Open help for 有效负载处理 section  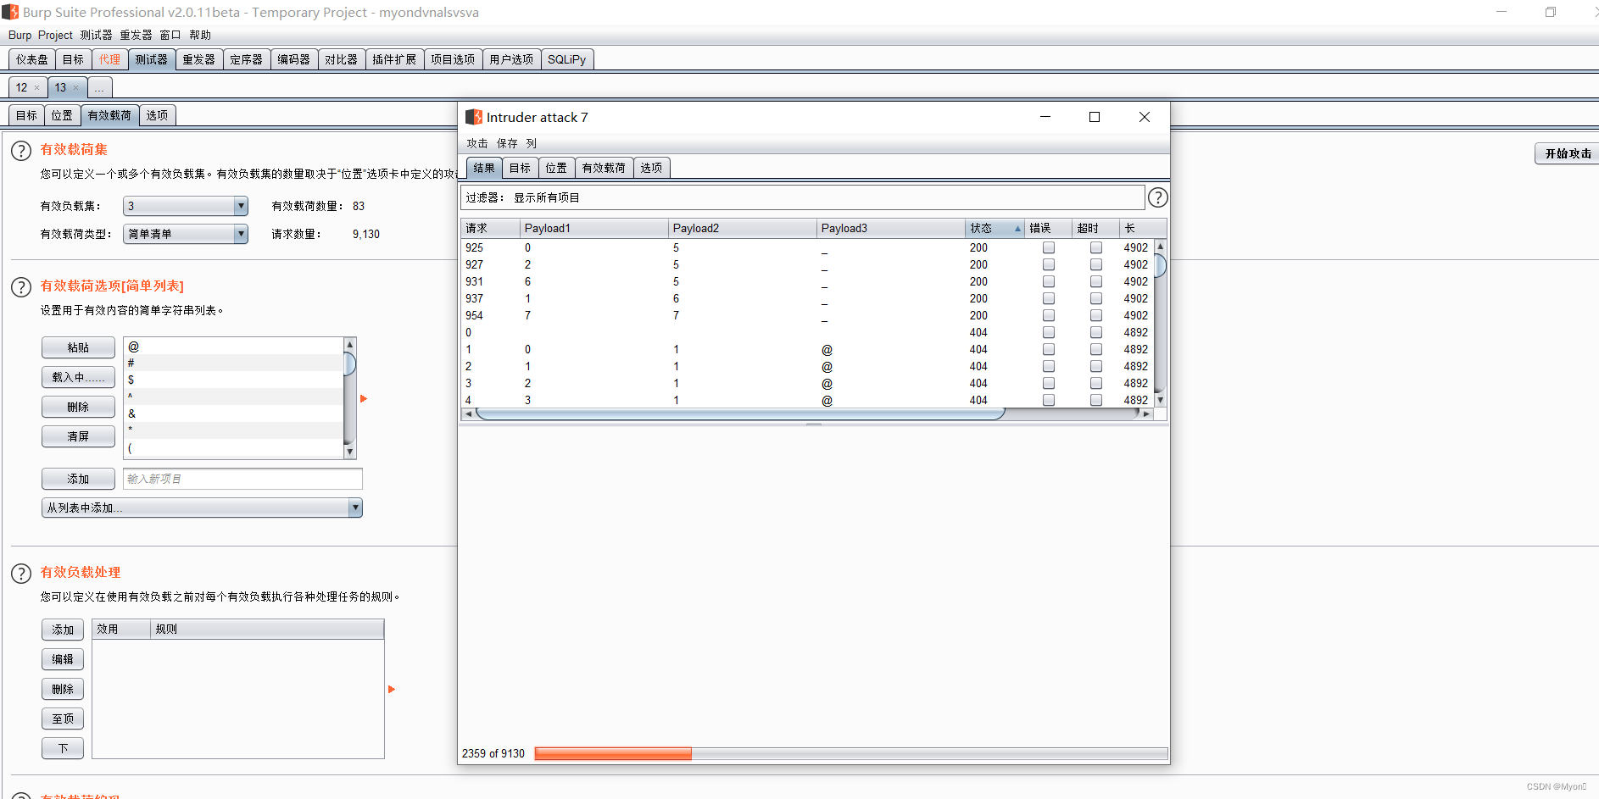tap(21, 574)
